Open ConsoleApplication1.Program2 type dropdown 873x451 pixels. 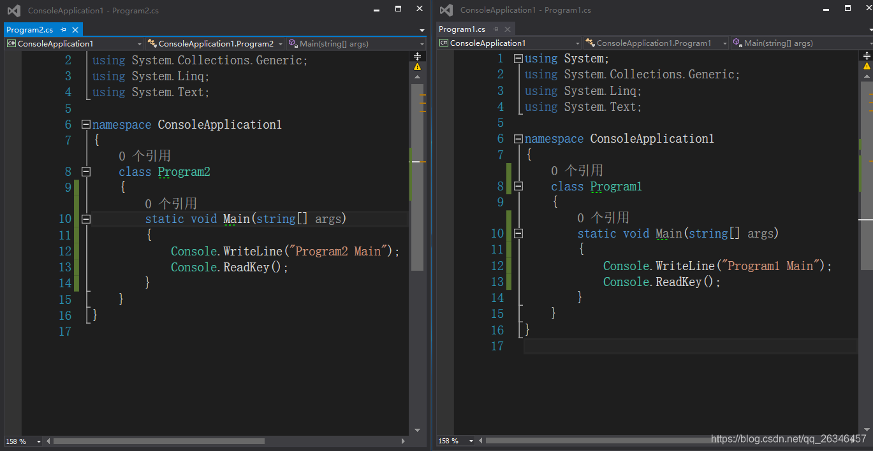click(215, 44)
